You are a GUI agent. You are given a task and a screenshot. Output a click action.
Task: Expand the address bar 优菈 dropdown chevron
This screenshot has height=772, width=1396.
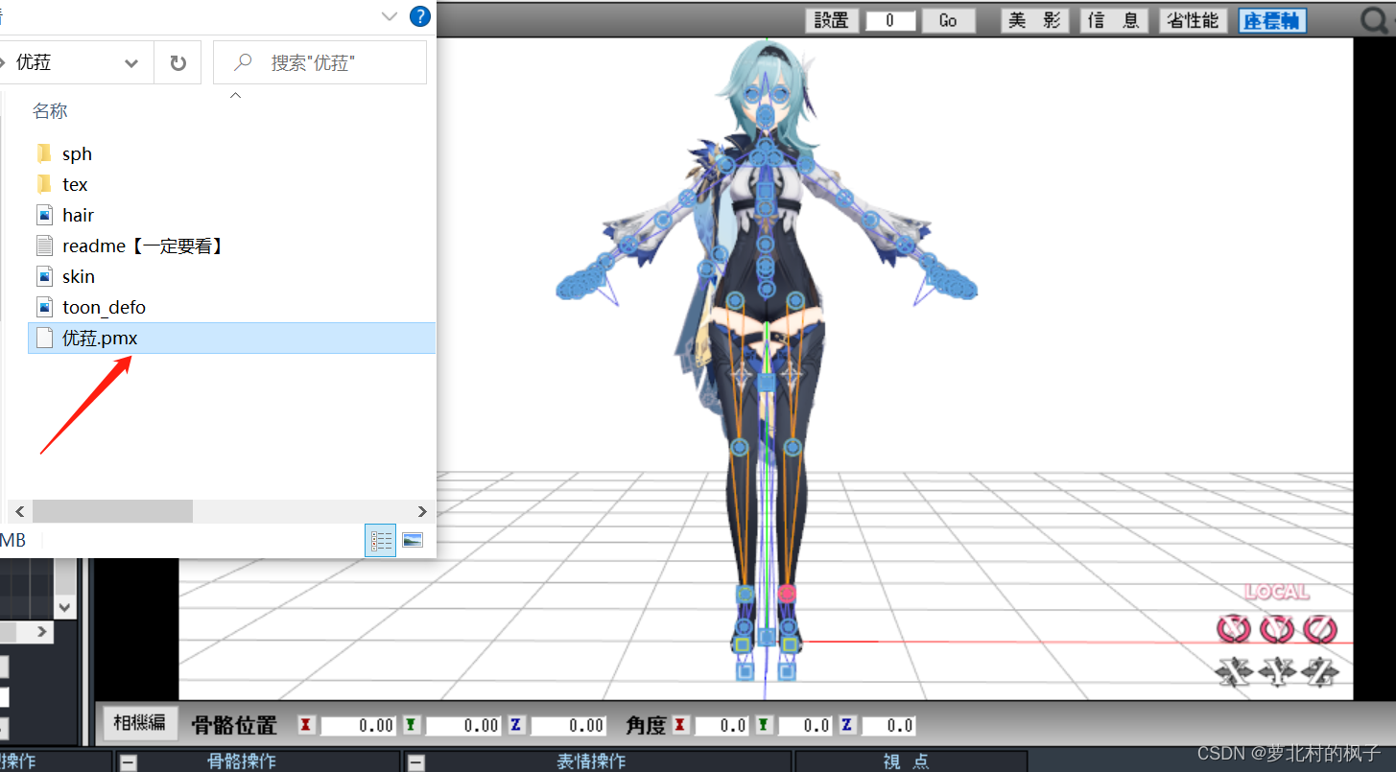pyautogui.click(x=131, y=63)
